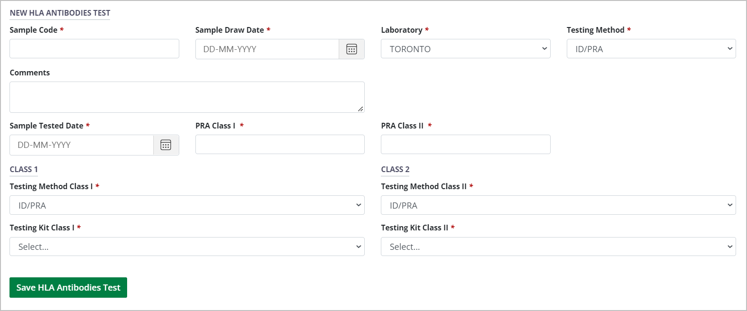Open the Testing Method dropdown

[x=651, y=49]
